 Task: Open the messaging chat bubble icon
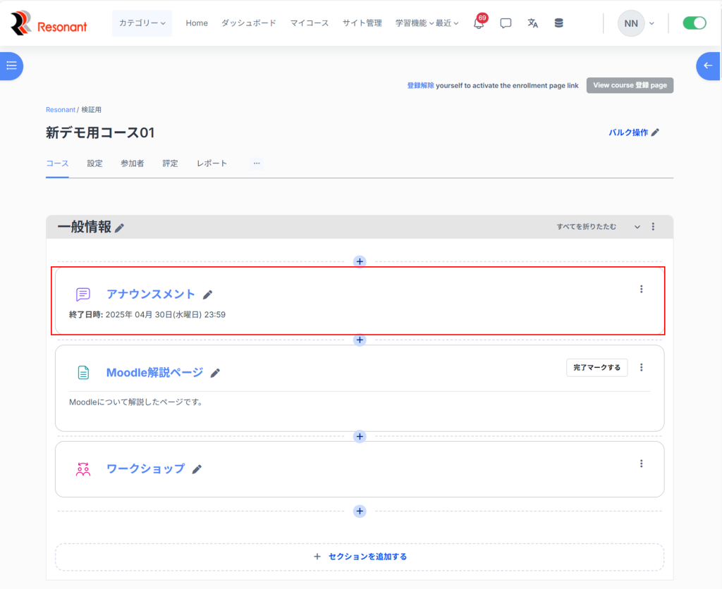click(506, 23)
